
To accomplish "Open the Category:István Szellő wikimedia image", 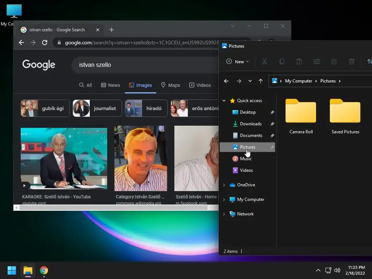I will point(141,158).
